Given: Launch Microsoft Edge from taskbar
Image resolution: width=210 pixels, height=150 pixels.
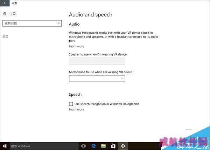Looking at the screenshot, I should (x=93, y=146).
